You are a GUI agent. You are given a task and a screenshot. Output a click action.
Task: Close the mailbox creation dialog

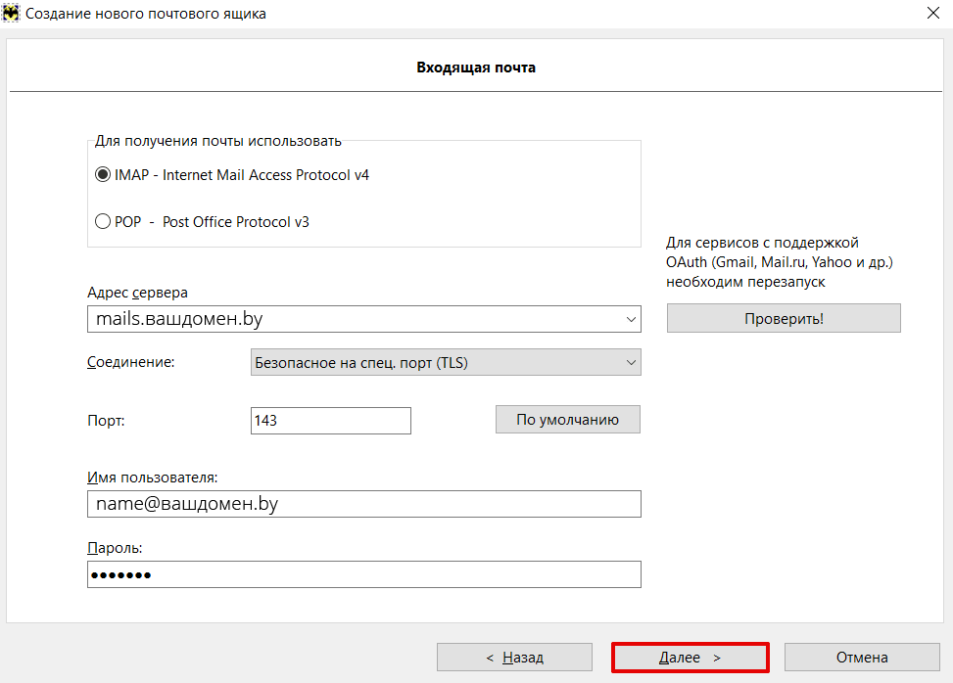[x=933, y=13]
